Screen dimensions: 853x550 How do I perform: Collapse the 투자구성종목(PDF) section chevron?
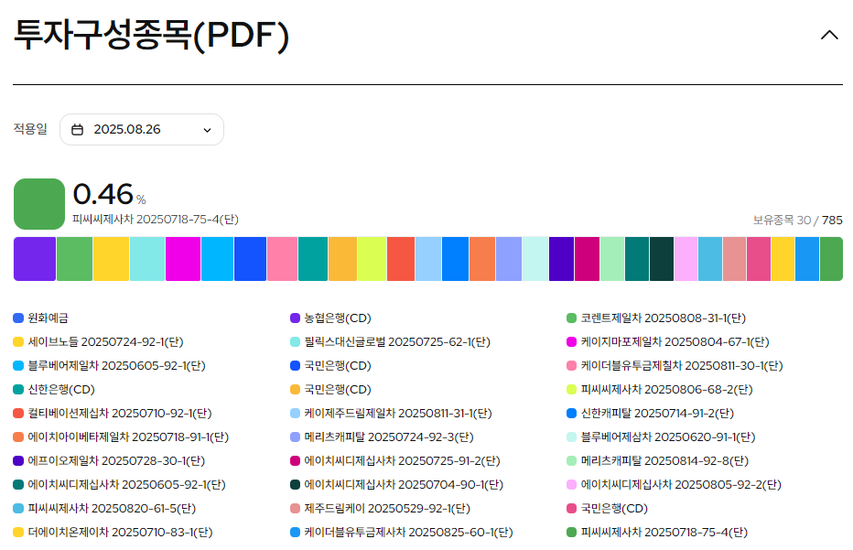(x=829, y=36)
